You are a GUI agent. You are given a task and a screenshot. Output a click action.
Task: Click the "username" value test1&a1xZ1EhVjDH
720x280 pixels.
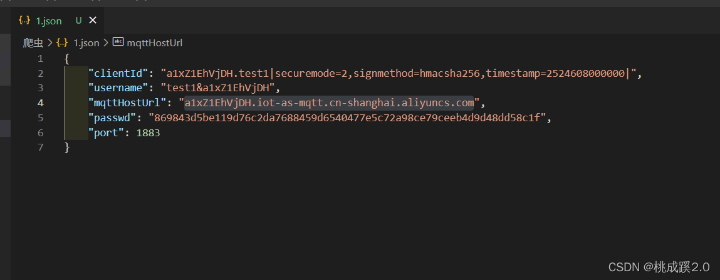pos(217,88)
